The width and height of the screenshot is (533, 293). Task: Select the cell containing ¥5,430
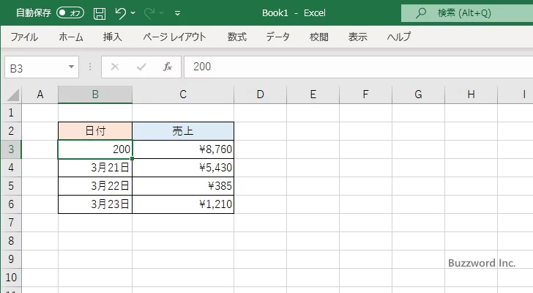pyautogui.click(x=183, y=168)
